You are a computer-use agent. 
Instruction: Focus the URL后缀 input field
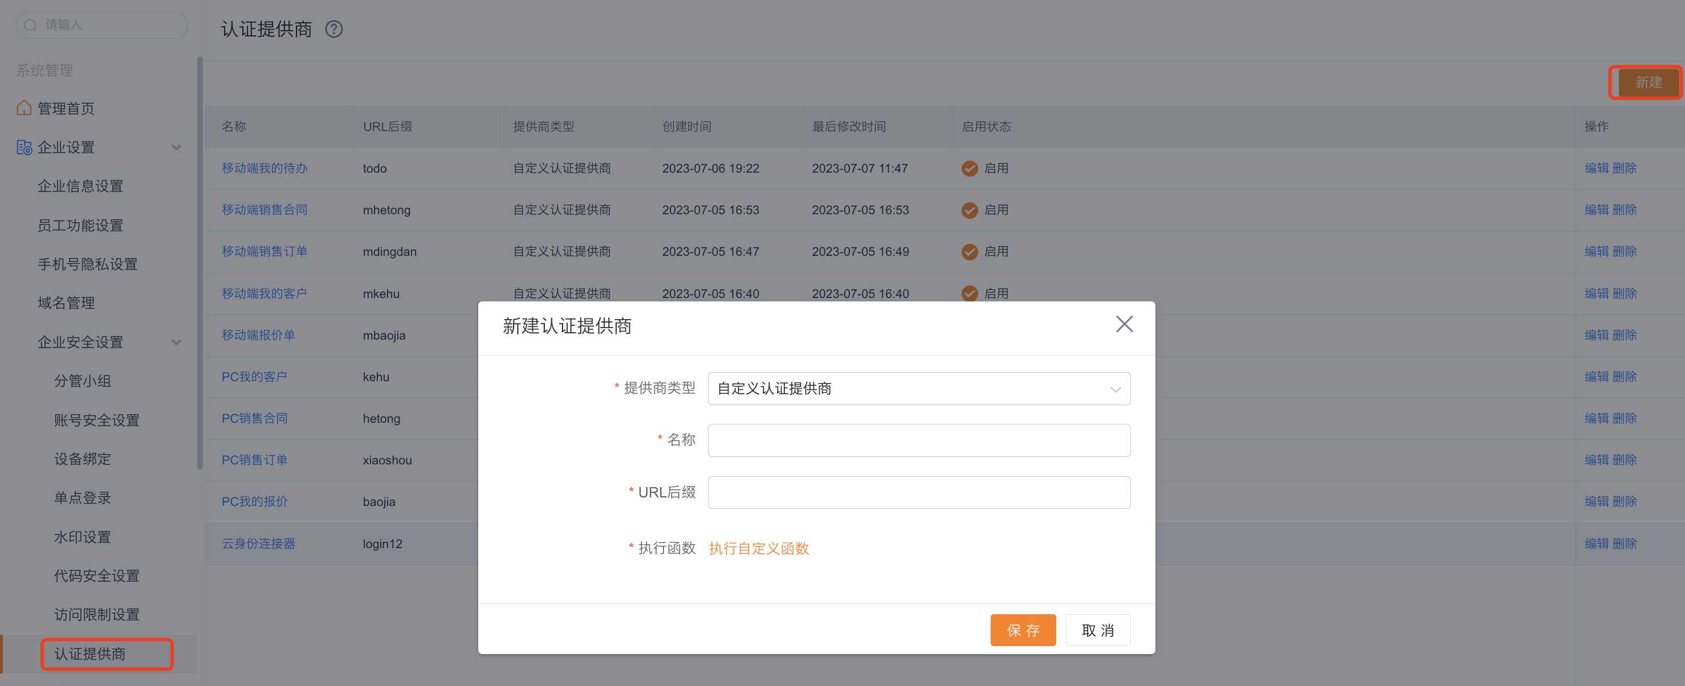[918, 492]
